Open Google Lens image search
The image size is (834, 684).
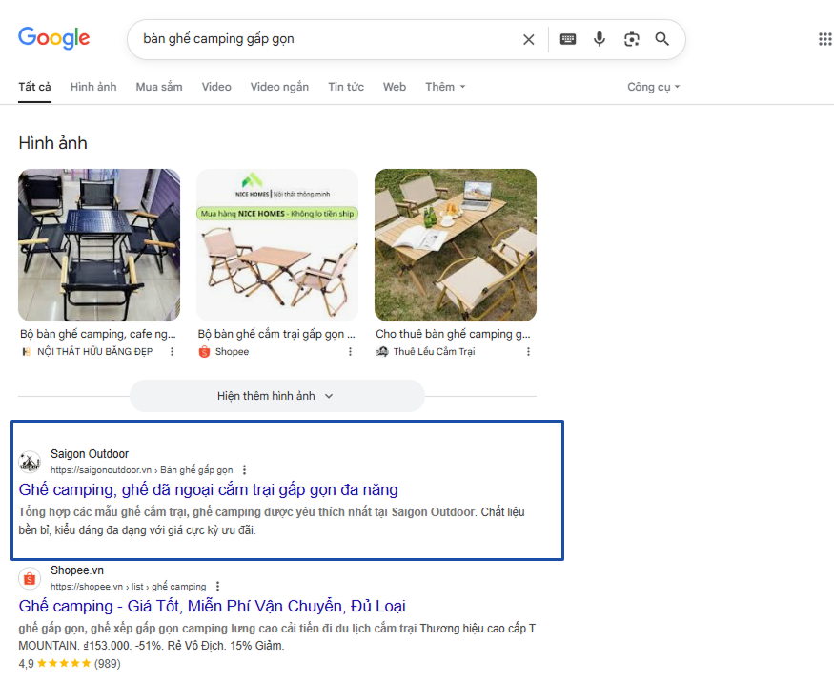(x=631, y=39)
